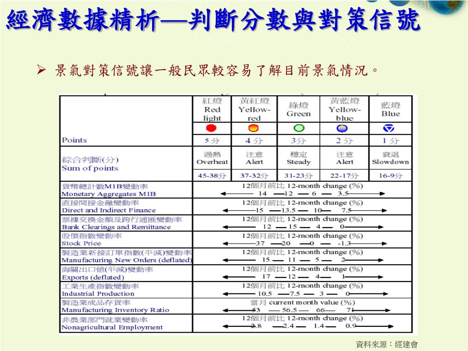Click the '45-38分' range cell
468x351 pixels.
click(212, 176)
